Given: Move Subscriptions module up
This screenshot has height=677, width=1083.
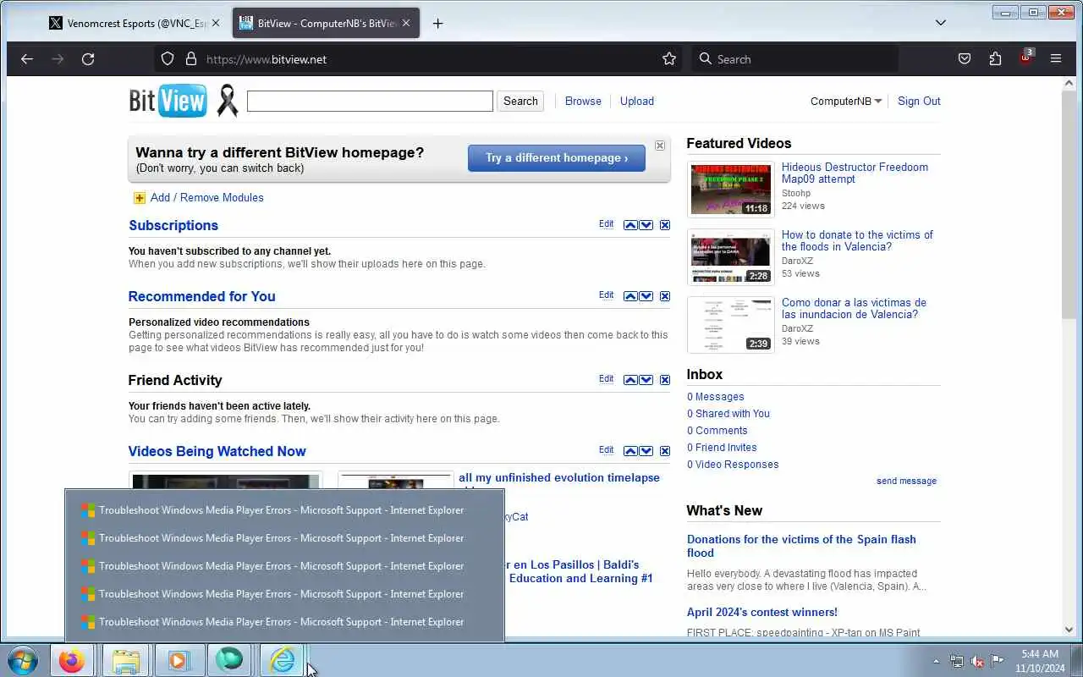Looking at the screenshot, I should (629, 225).
